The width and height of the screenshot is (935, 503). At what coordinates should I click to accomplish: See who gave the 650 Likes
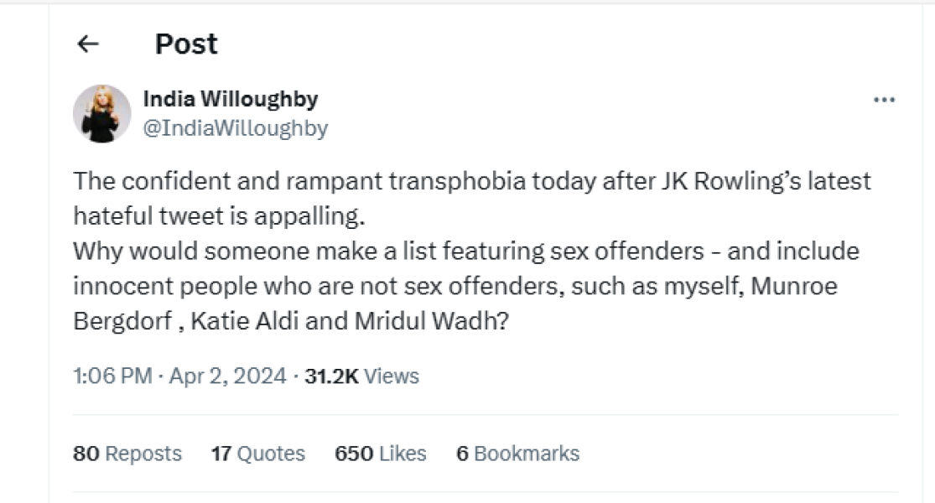point(382,454)
